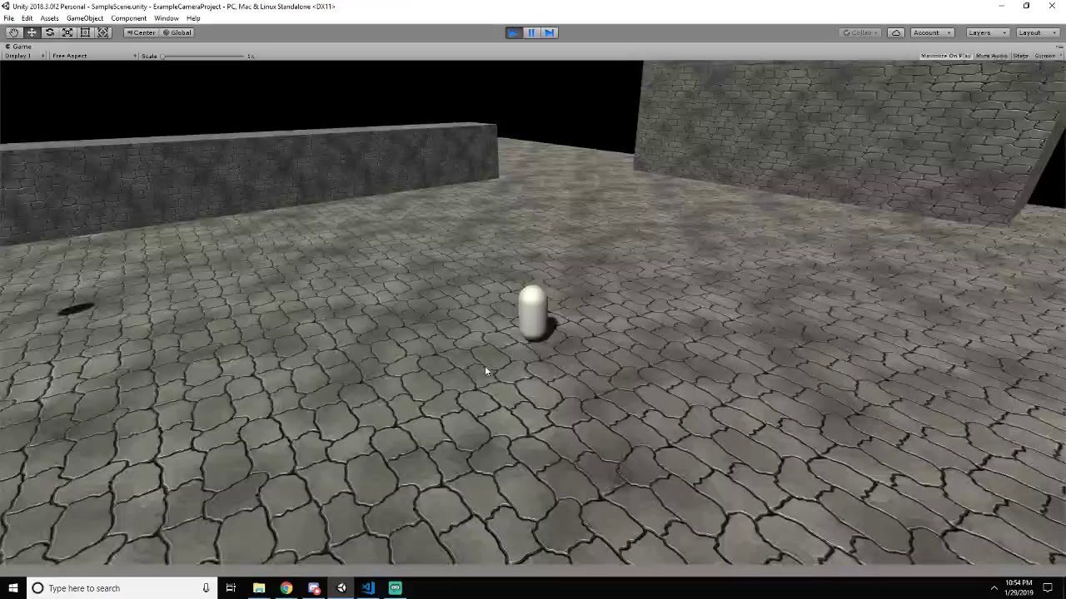Screen dimensions: 1066x599
Task: Open the Window menu
Action: 166,18
